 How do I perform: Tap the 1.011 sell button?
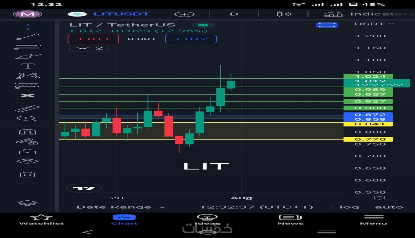pyautogui.click(x=94, y=39)
